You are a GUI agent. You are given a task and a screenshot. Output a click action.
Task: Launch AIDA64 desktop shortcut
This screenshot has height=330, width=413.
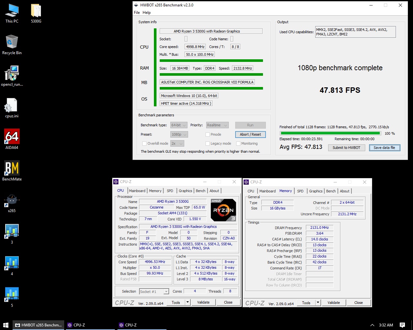pyautogui.click(x=12, y=140)
